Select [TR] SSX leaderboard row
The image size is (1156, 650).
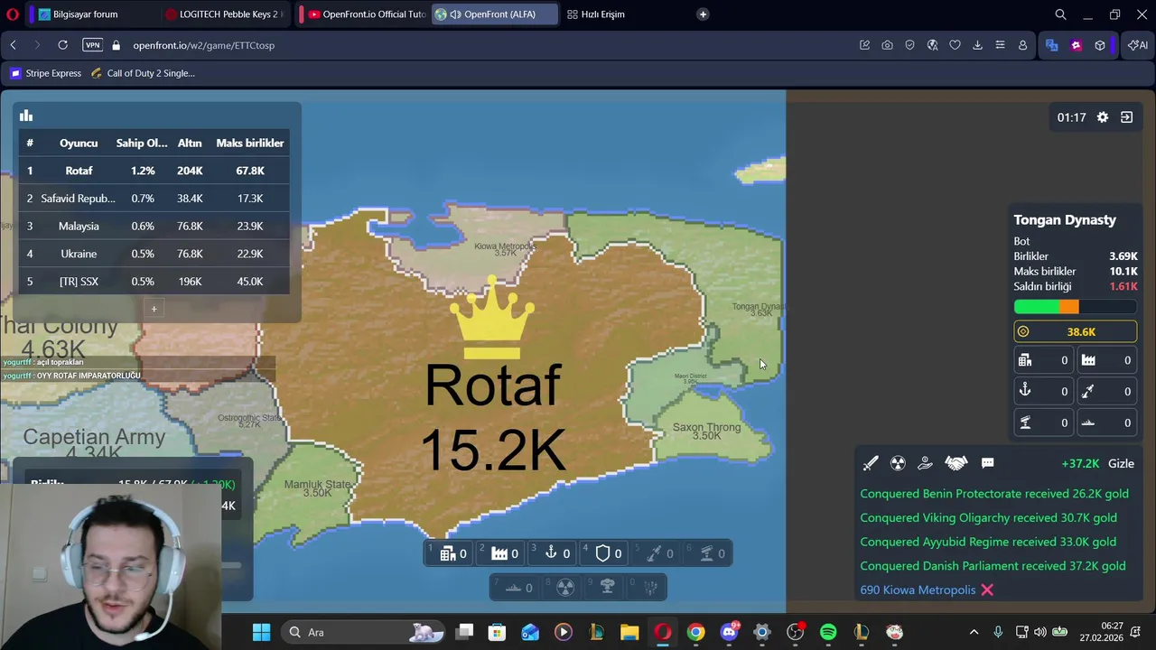tap(154, 282)
